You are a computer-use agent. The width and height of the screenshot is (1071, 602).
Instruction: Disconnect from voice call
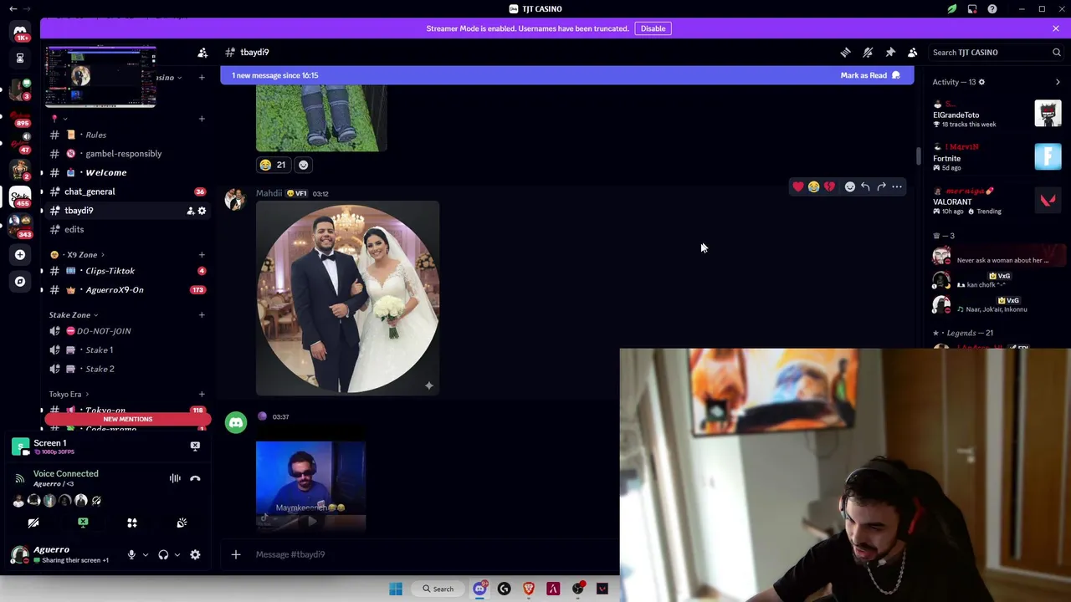195,478
